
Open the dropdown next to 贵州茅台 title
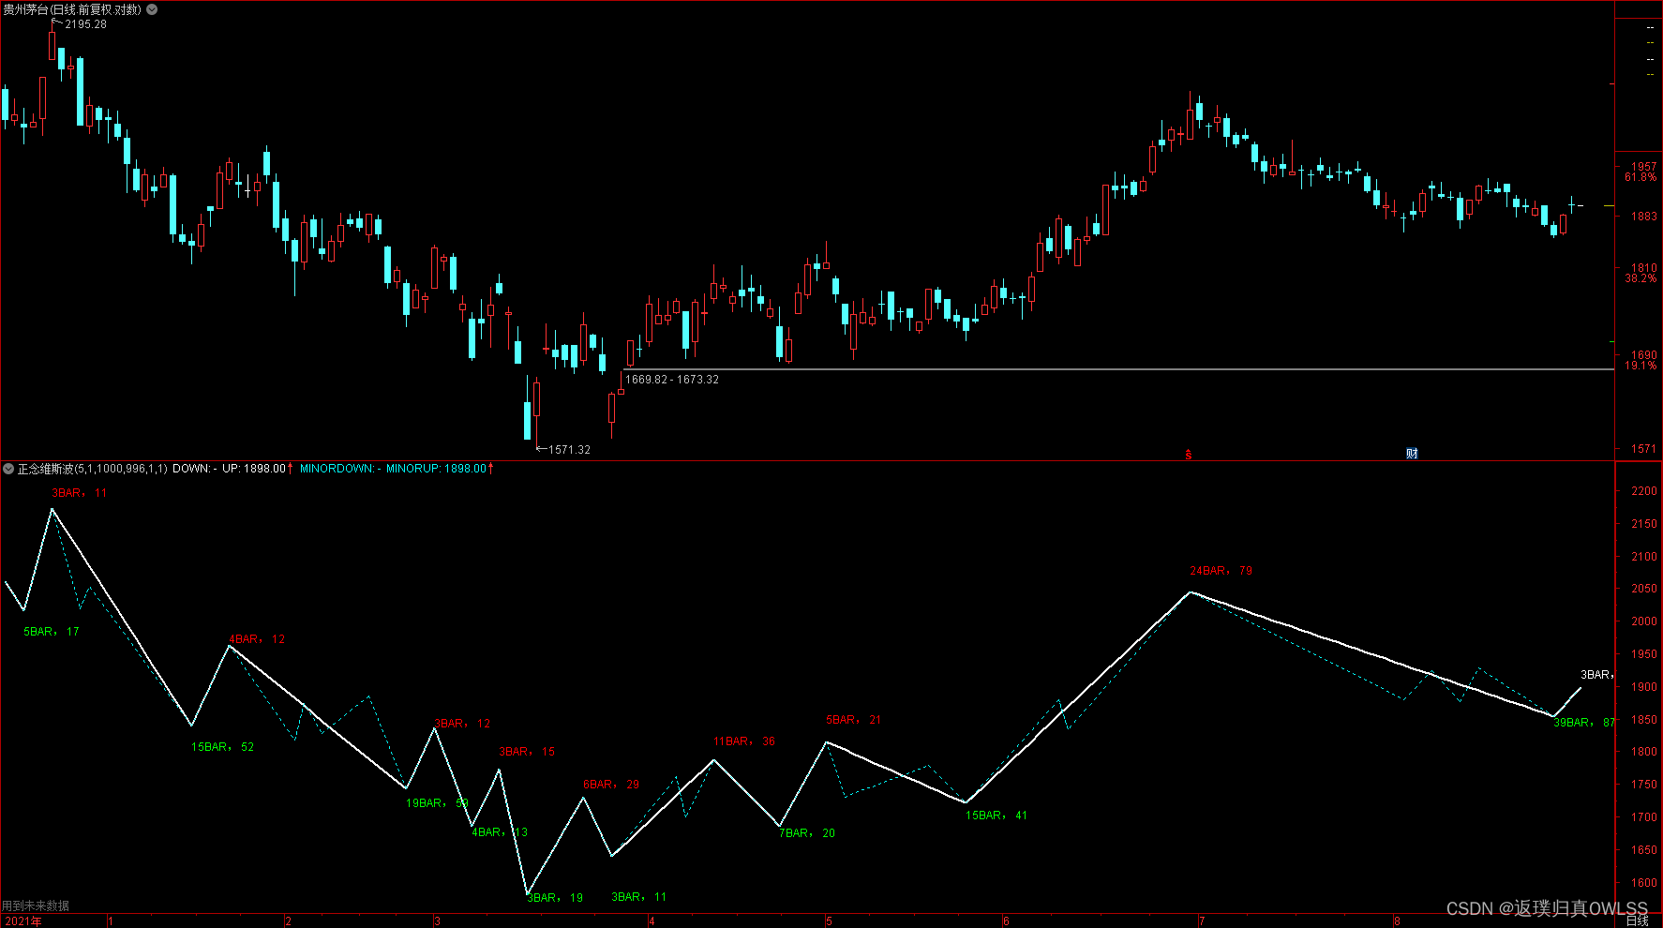click(152, 9)
